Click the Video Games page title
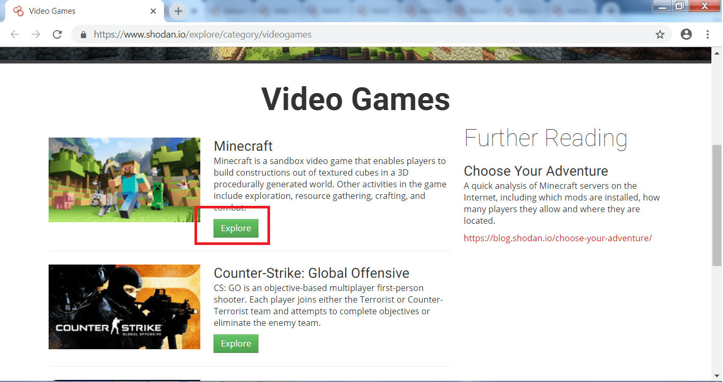The height and width of the screenshot is (382, 723). click(356, 98)
